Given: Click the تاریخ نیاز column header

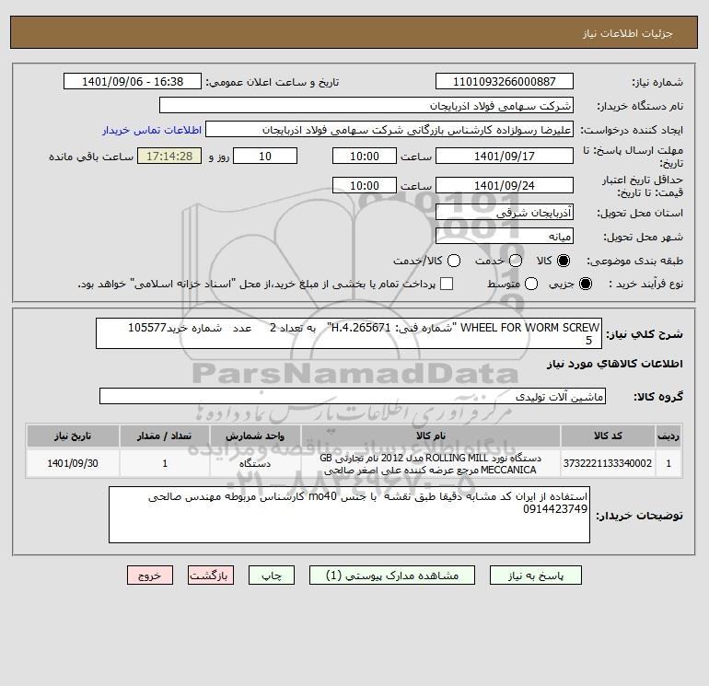Looking at the screenshot, I should 73,436.
